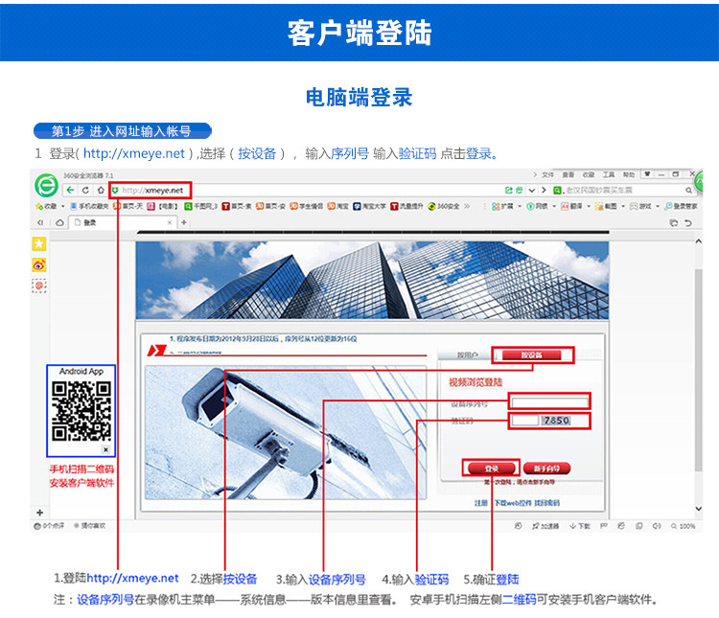Click the red 登录 login button
The image size is (719, 618).
click(491, 469)
